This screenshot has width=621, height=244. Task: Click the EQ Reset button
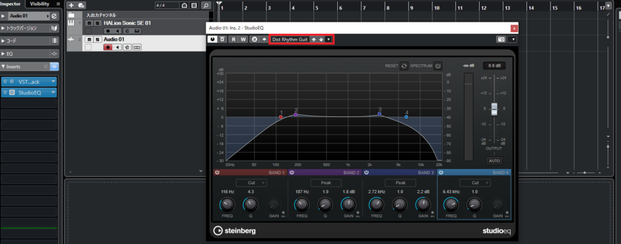coord(403,66)
